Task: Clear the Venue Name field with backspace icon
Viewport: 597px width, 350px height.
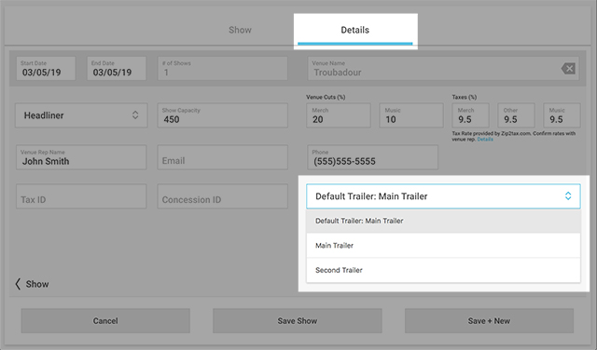Action: pyautogui.click(x=568, y=69)
